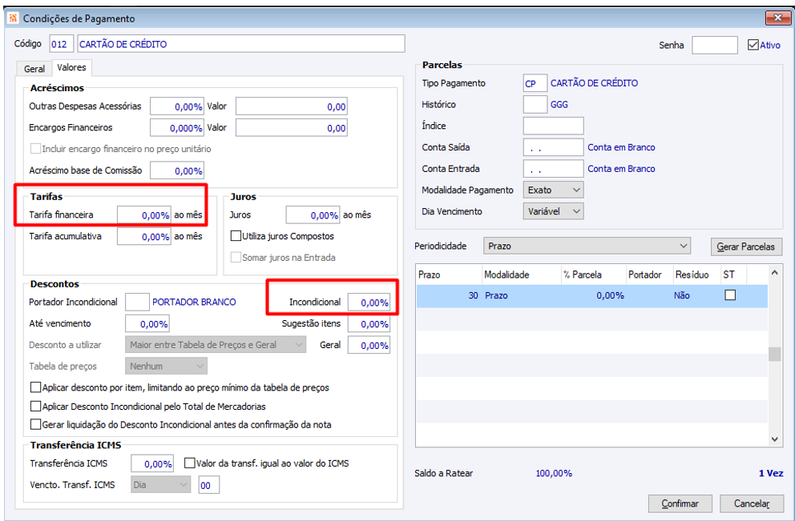Click the Portador column header

pos(649,275)
